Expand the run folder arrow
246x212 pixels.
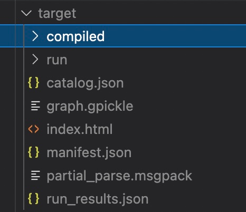pos(35,60)
